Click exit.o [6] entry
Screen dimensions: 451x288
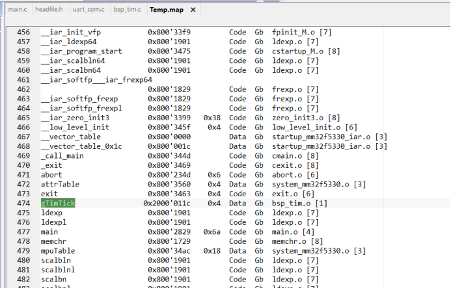[x=294, y=194]
